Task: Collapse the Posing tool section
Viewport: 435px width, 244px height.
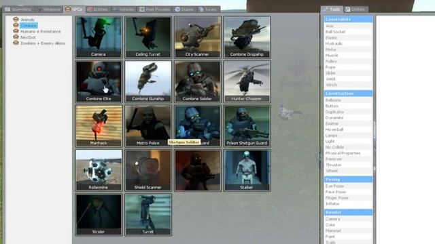Action: click(x=348, y=180)
